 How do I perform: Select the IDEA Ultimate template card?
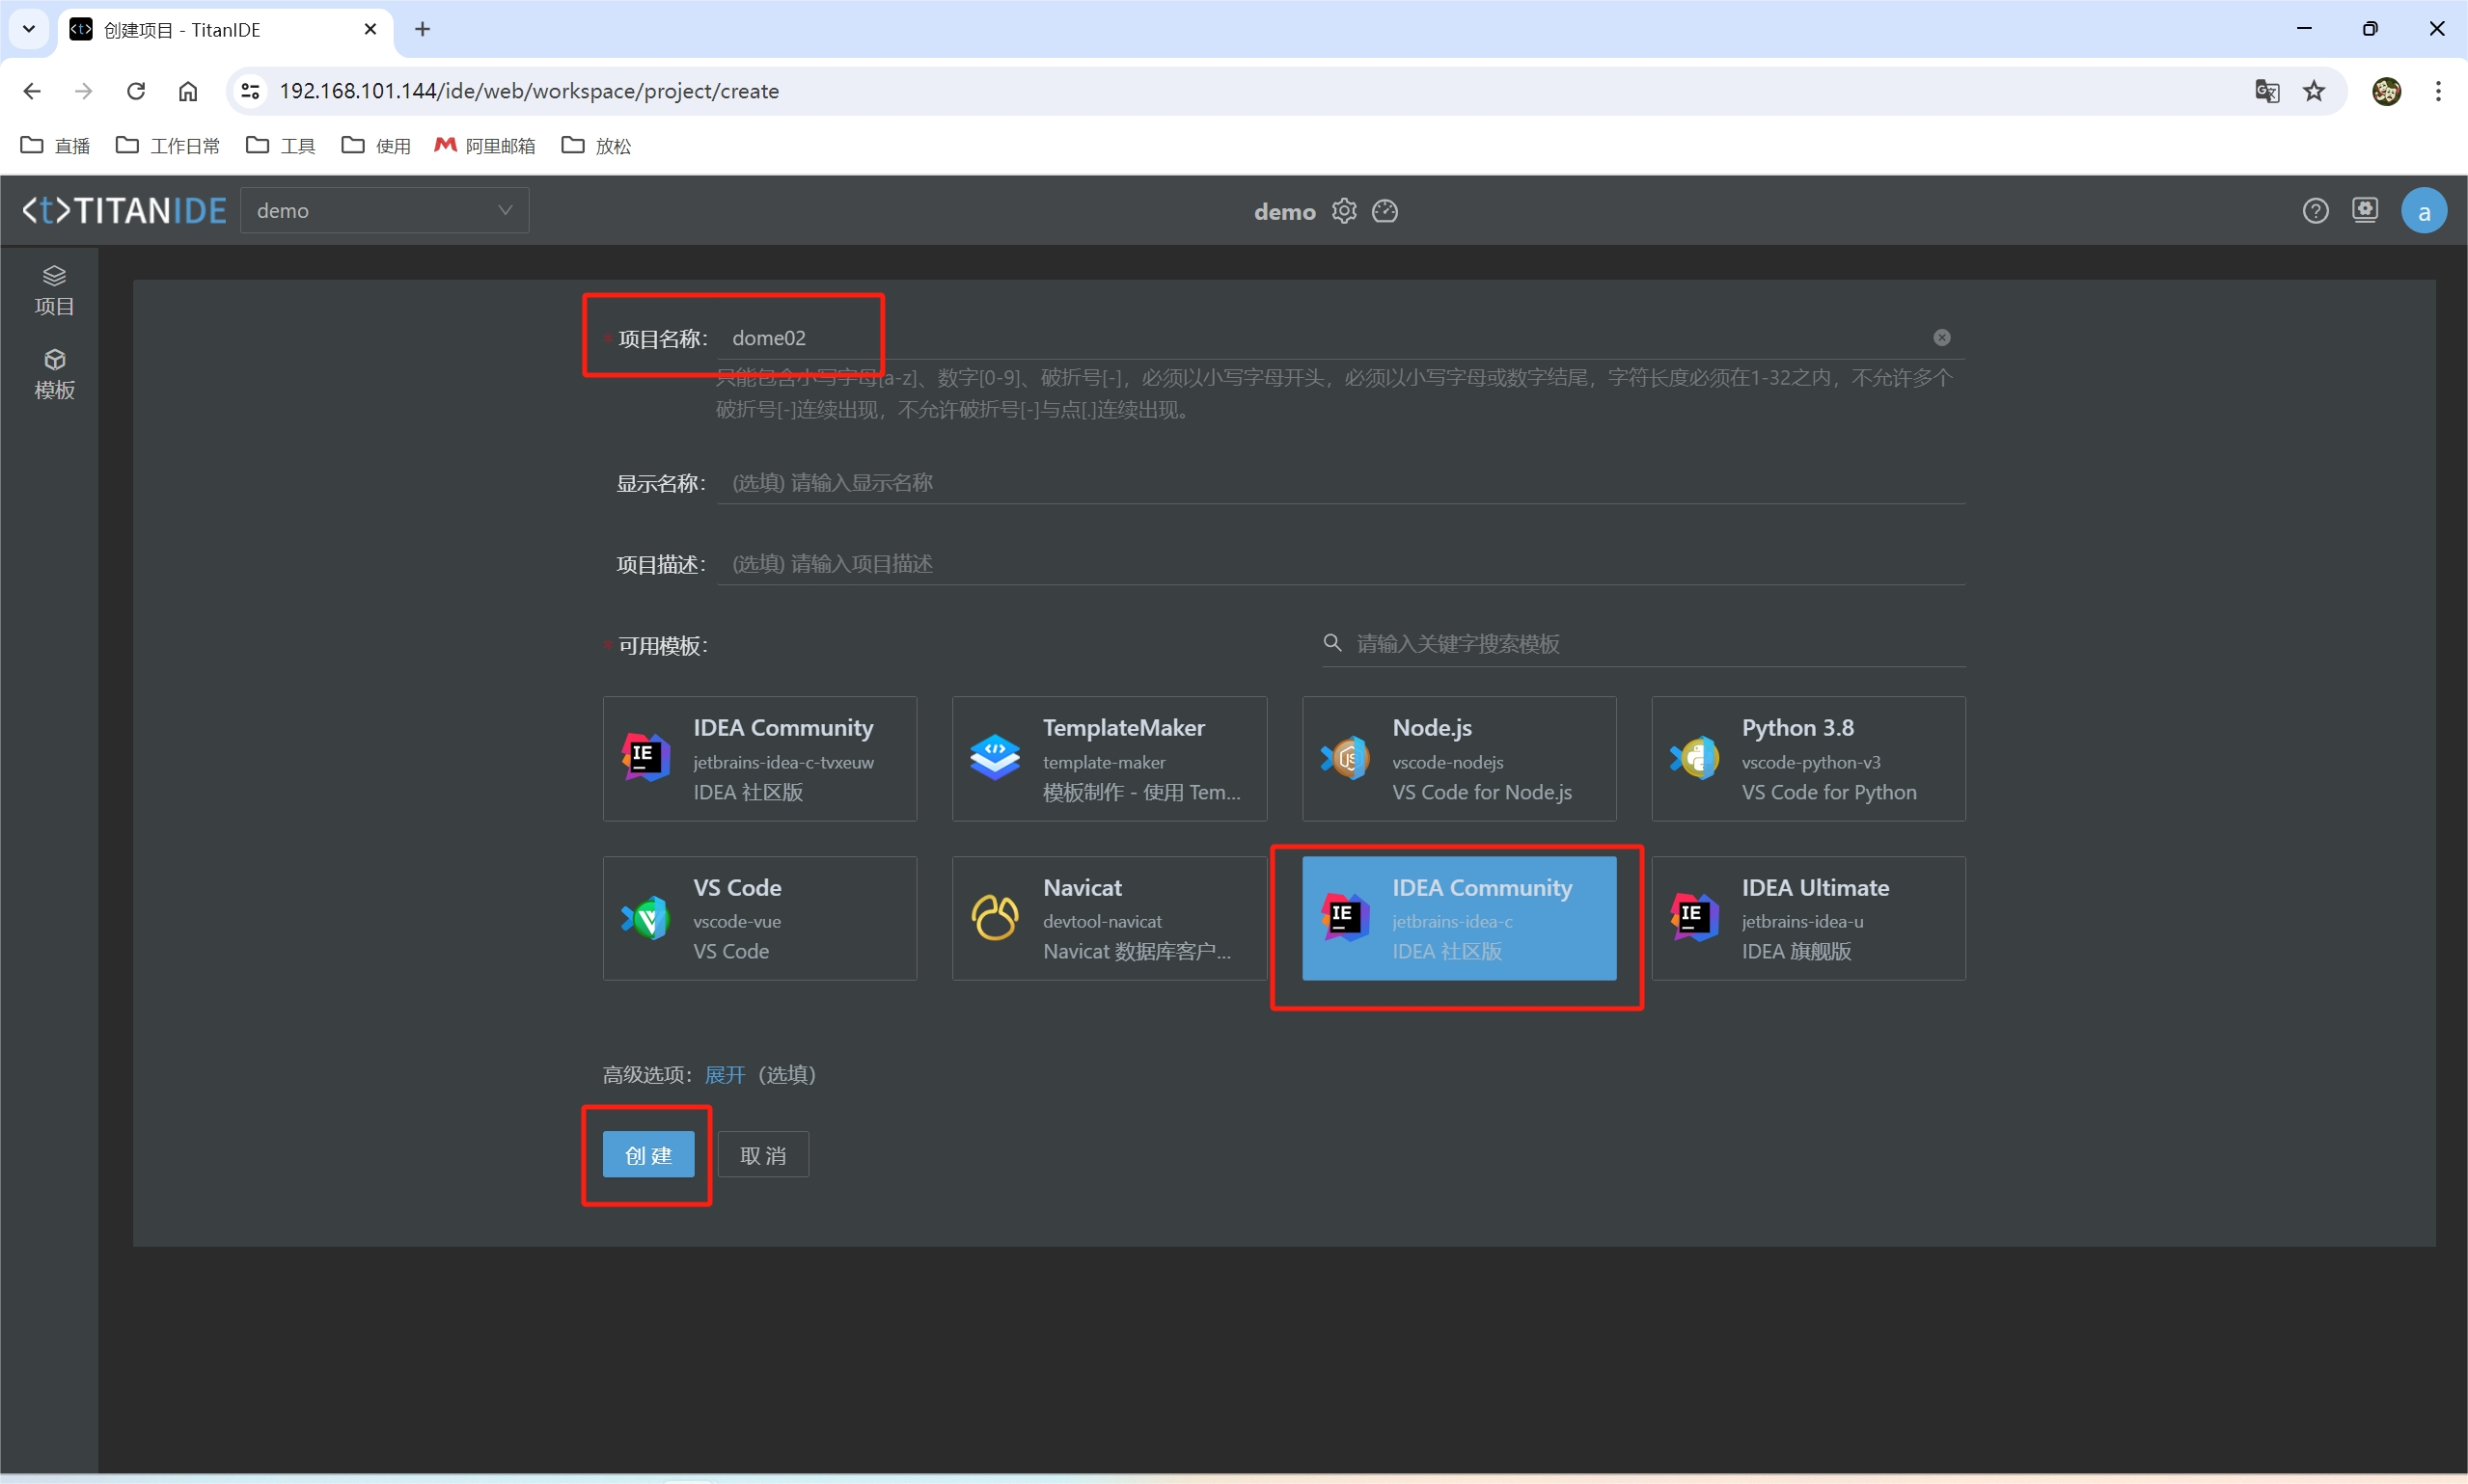point(1808,918)
